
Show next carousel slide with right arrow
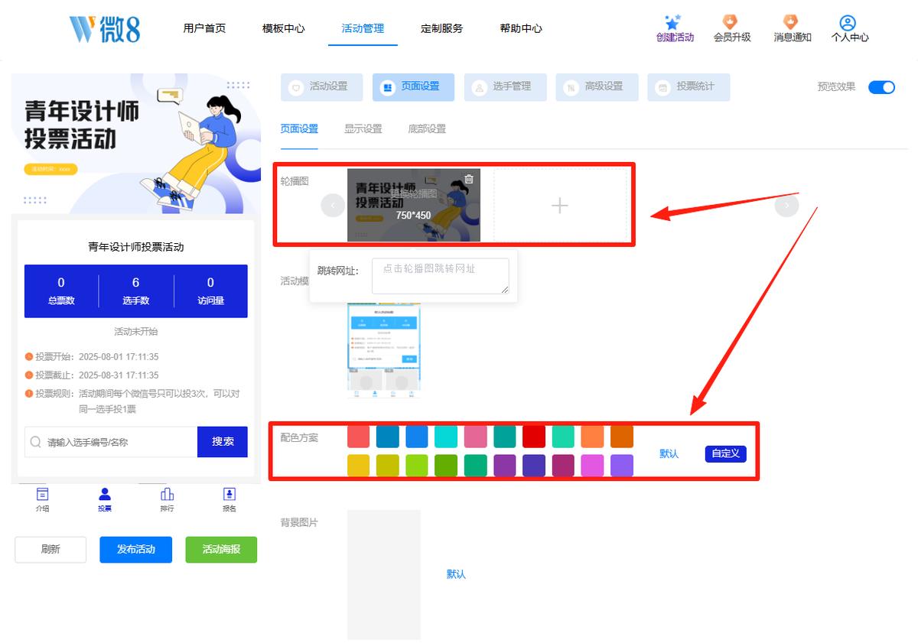pos(786,205)
